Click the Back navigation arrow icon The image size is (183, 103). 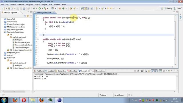click(111, 8)
